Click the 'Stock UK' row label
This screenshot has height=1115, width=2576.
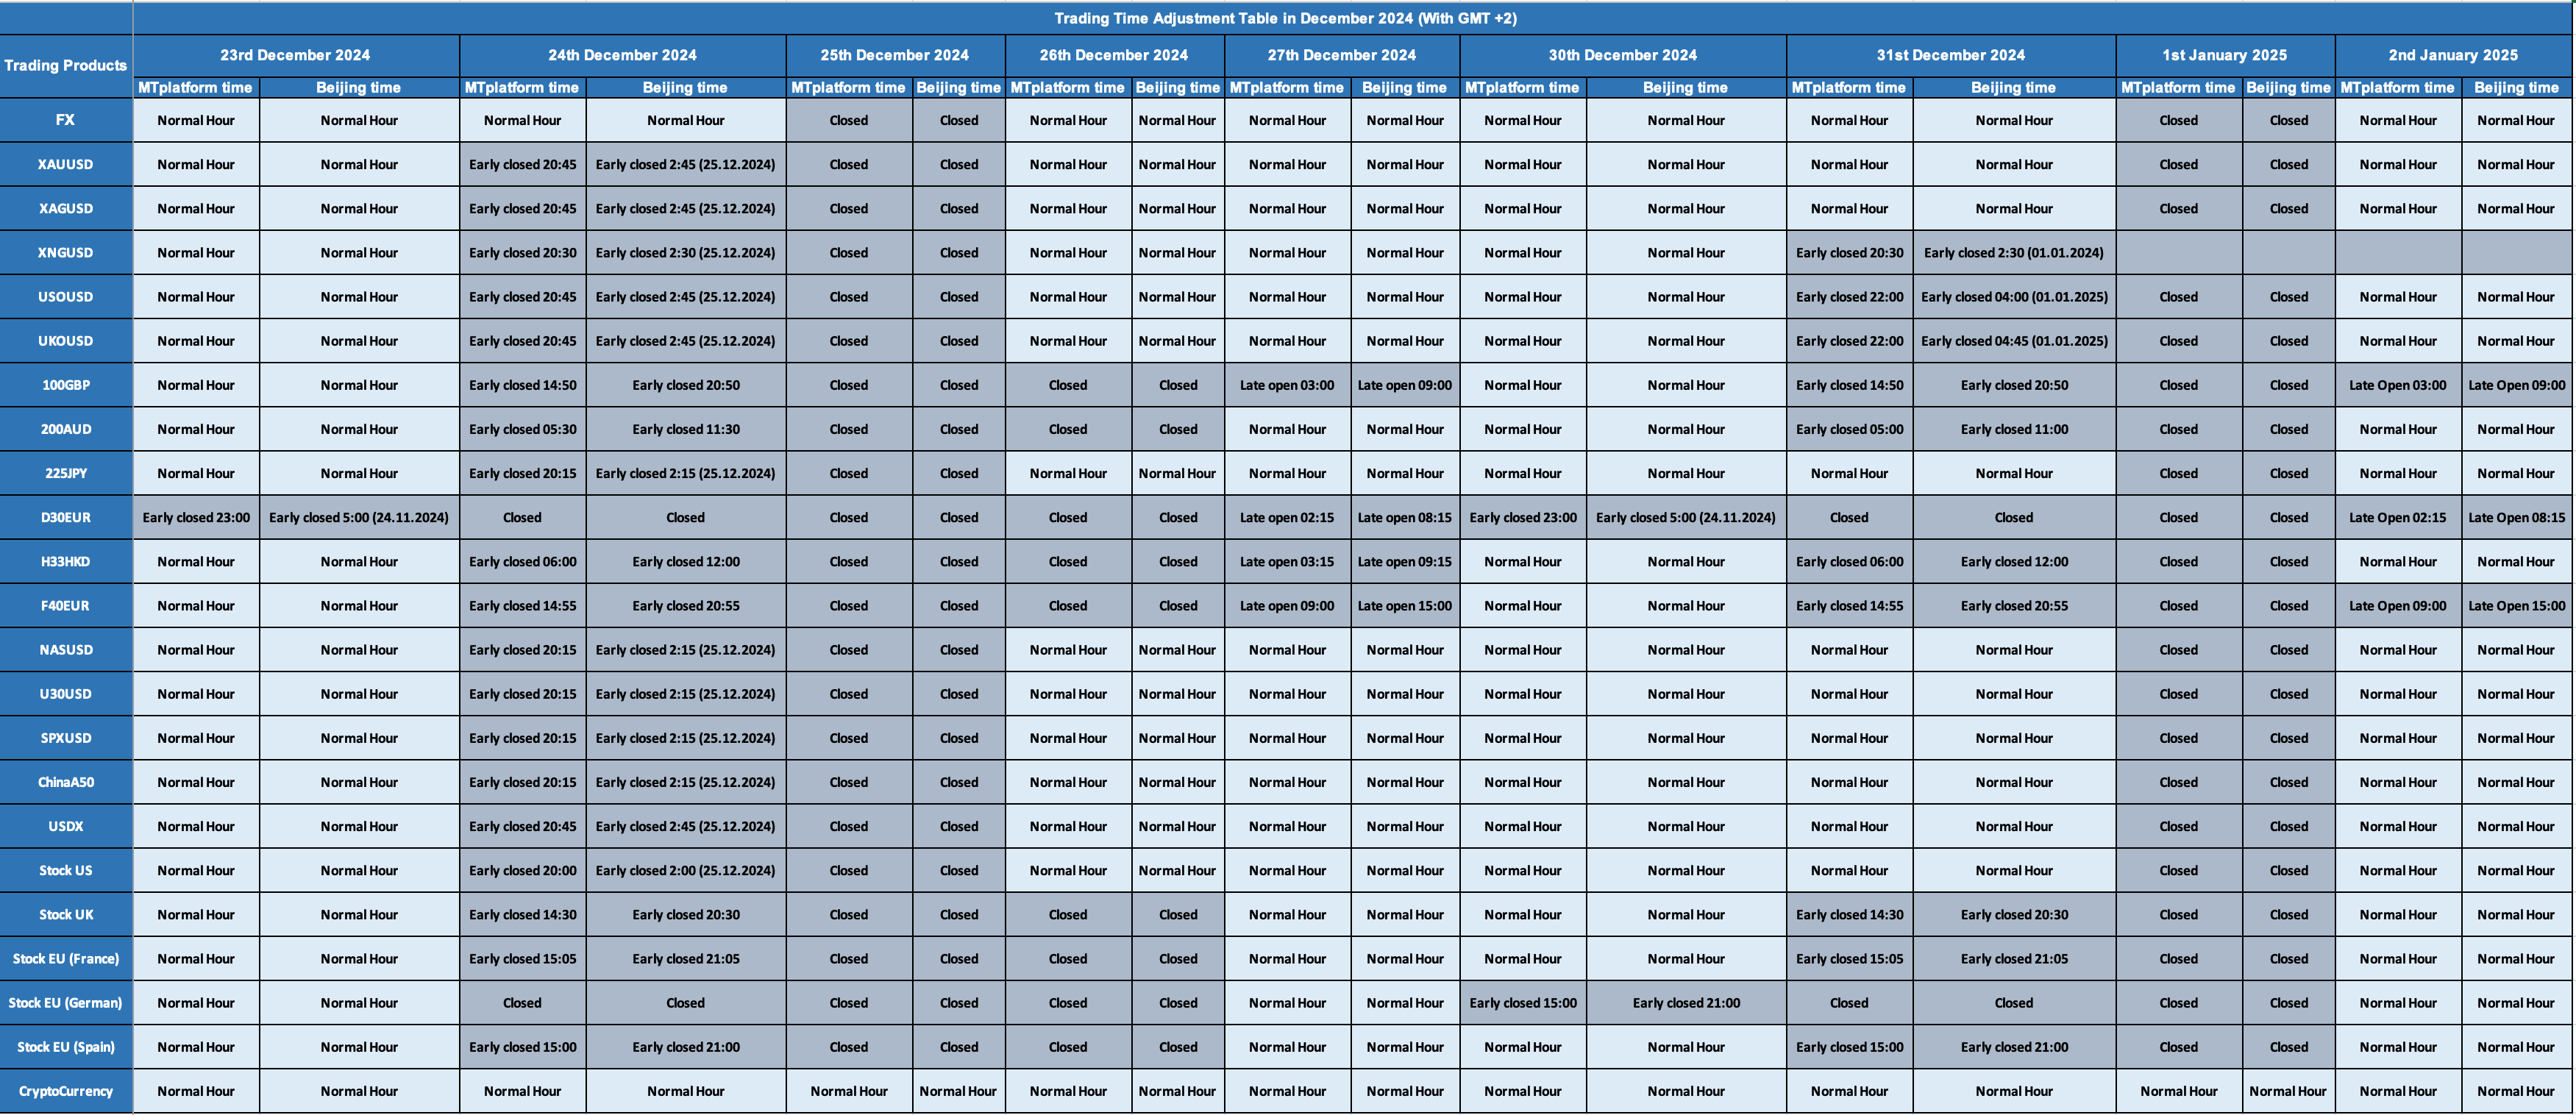(66, 914)
